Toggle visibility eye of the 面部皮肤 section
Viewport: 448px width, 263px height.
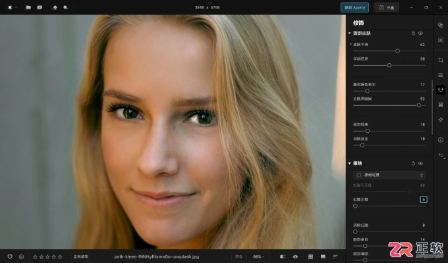[x=420, y=34]
